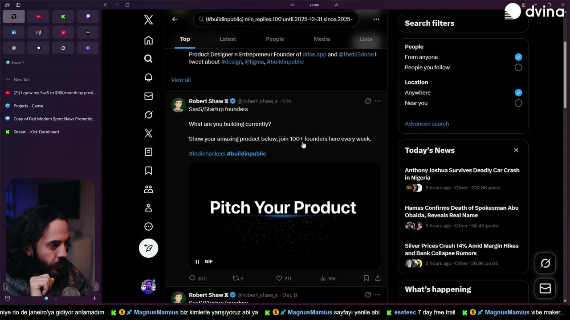Click the compose post feather button
The image size is (570, 320).
pos(149,248)
